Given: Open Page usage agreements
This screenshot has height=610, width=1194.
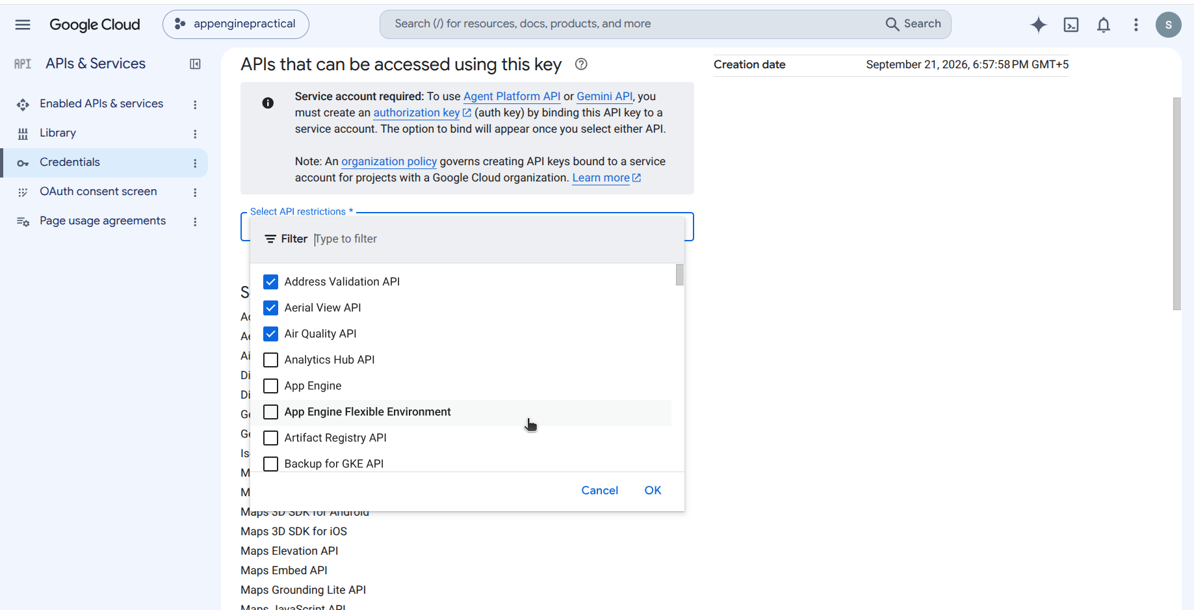Looking at the screenshot, I should [103, 220].
